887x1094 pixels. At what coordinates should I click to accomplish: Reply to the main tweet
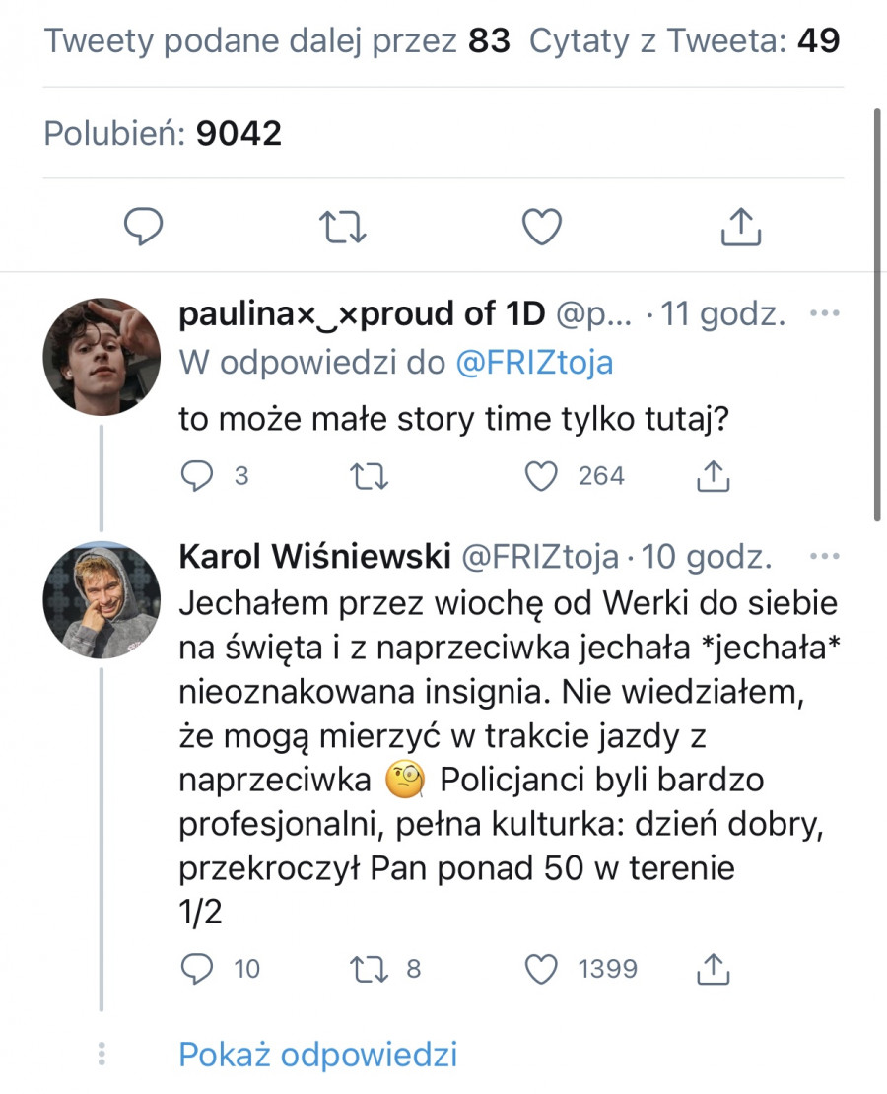(x=144, y=227)
